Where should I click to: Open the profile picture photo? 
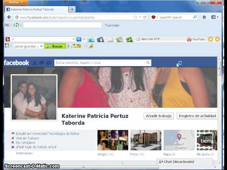click(x=34, y=97)
